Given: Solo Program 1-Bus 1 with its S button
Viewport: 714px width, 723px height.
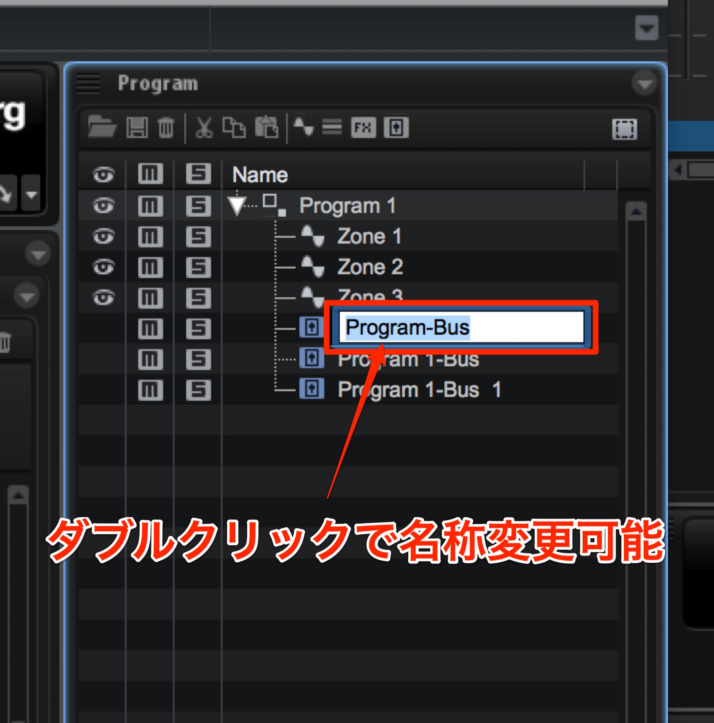Looking at the screenshot, I should click(x=198, y=390).
